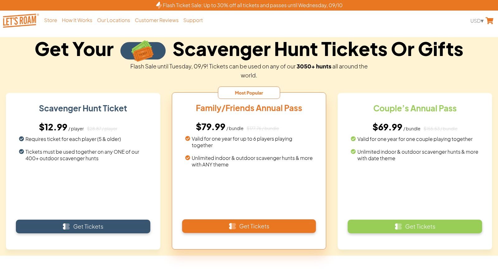Open the Store menu item
This screenshot has height=280, width=498.
click(50, 20)
